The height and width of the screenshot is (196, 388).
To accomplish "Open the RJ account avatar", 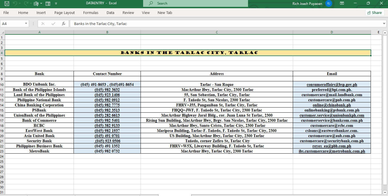I will click(x=329, y=3).
